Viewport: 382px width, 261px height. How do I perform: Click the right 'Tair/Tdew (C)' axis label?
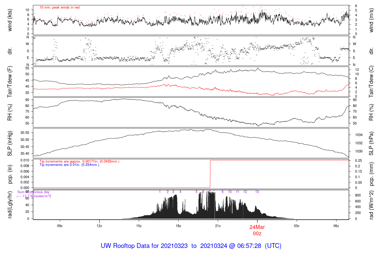pyautogui.click(x=371, y=82)
